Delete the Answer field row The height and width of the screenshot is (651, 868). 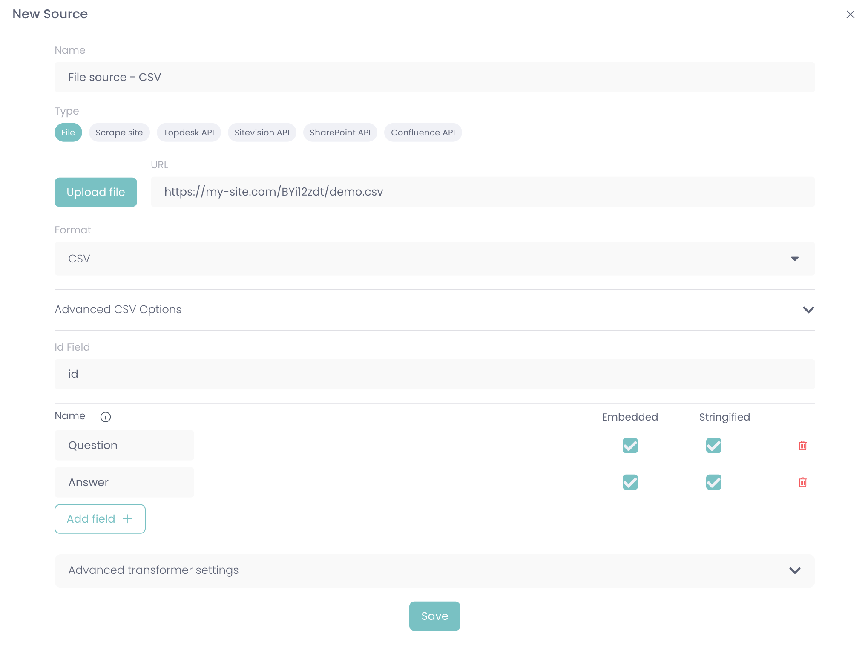[x=802, y=482]
